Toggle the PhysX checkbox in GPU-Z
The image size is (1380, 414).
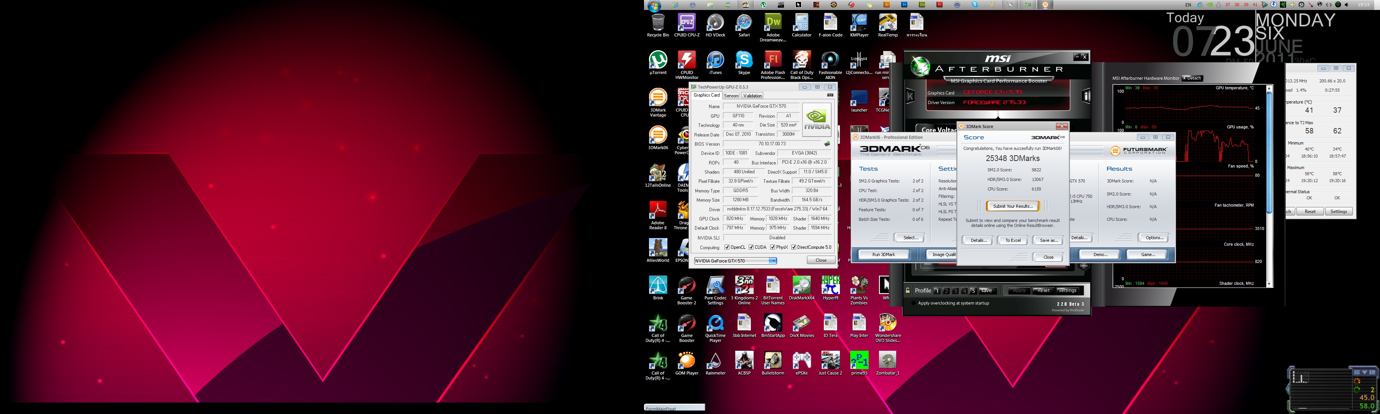pyautogui.click(x=773, y=247)
